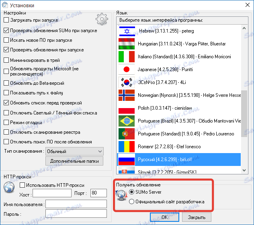Select Hungarian [3.11.0.243] language entry

pos(179,44)
